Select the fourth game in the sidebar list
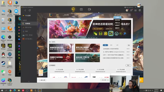 coord(29,35)
